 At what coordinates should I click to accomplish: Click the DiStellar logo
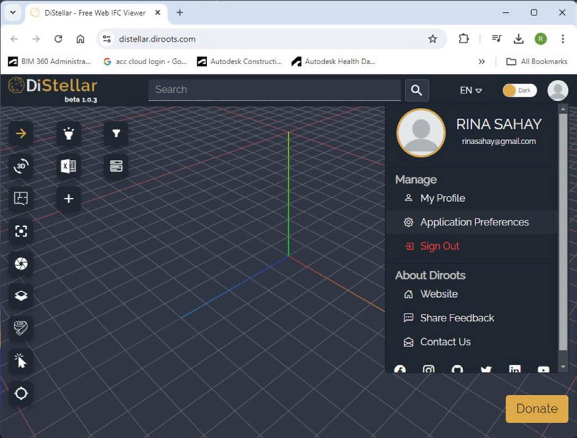coord(52,89)
